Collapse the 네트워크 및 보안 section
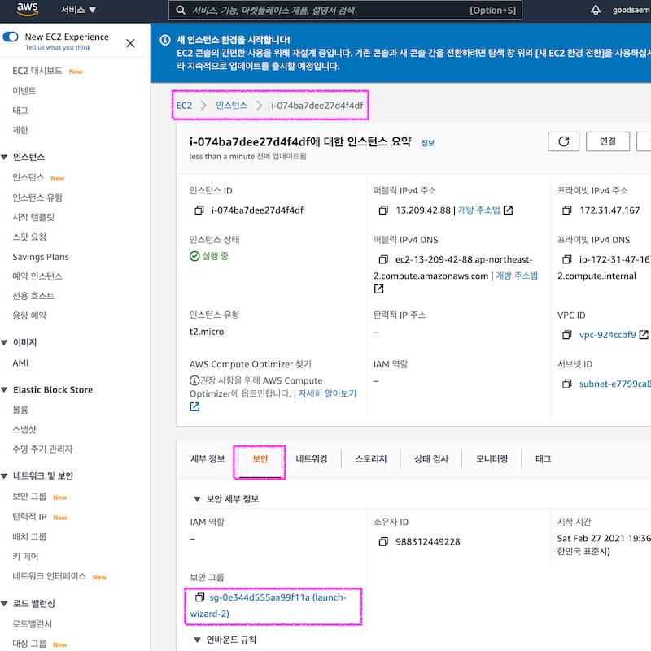The height and width of the screenshot is (651, 651). point(4,476)
